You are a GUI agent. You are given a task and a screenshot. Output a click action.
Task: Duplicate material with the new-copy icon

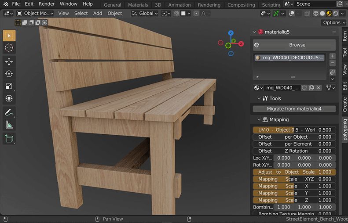tap(311, 88)
